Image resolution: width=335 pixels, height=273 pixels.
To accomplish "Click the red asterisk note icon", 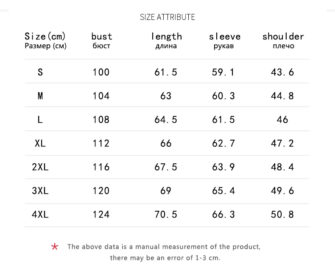I will [x=55, y=247].
